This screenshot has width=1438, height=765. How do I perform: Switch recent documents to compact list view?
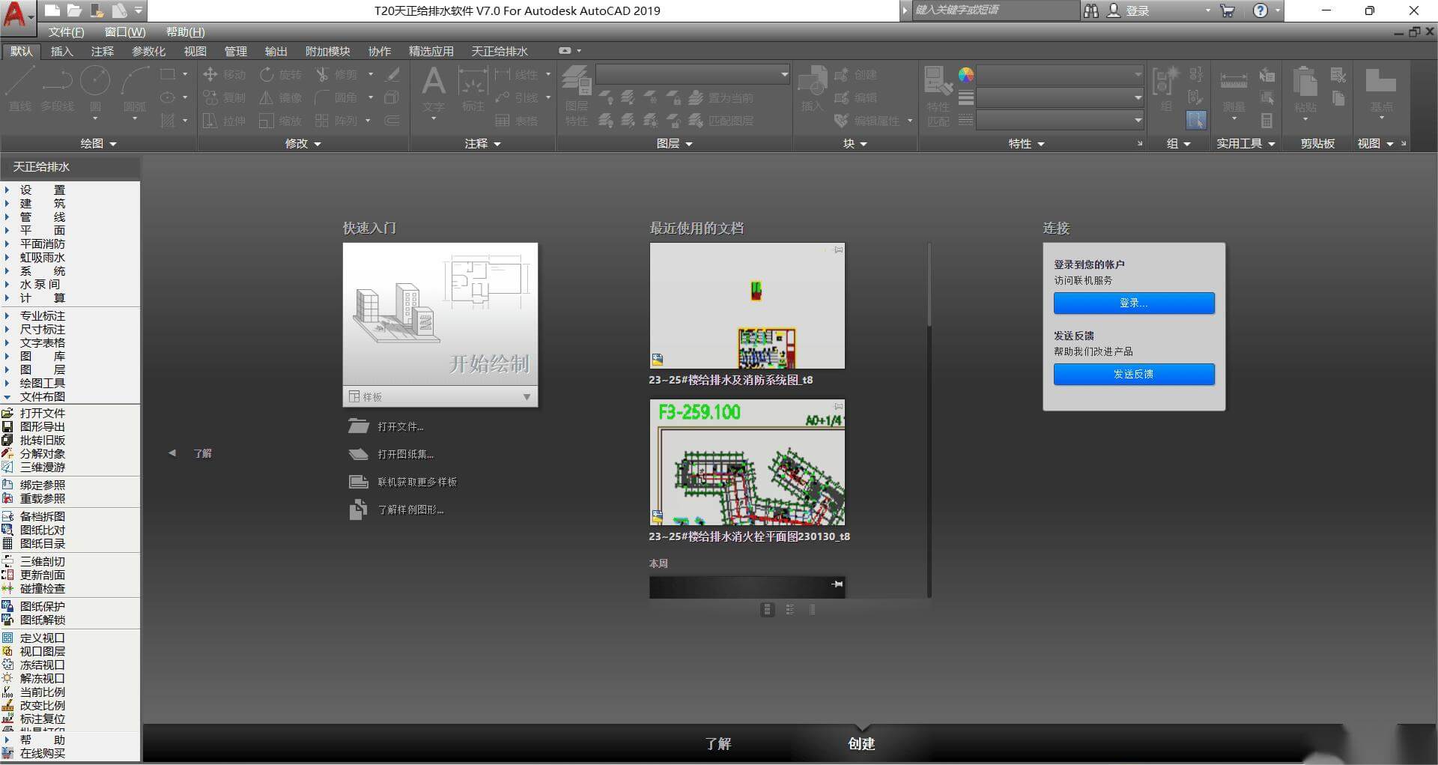[812, 609]
